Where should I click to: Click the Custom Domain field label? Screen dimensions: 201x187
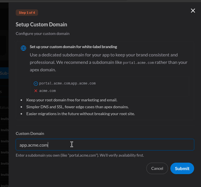point(30,133)
